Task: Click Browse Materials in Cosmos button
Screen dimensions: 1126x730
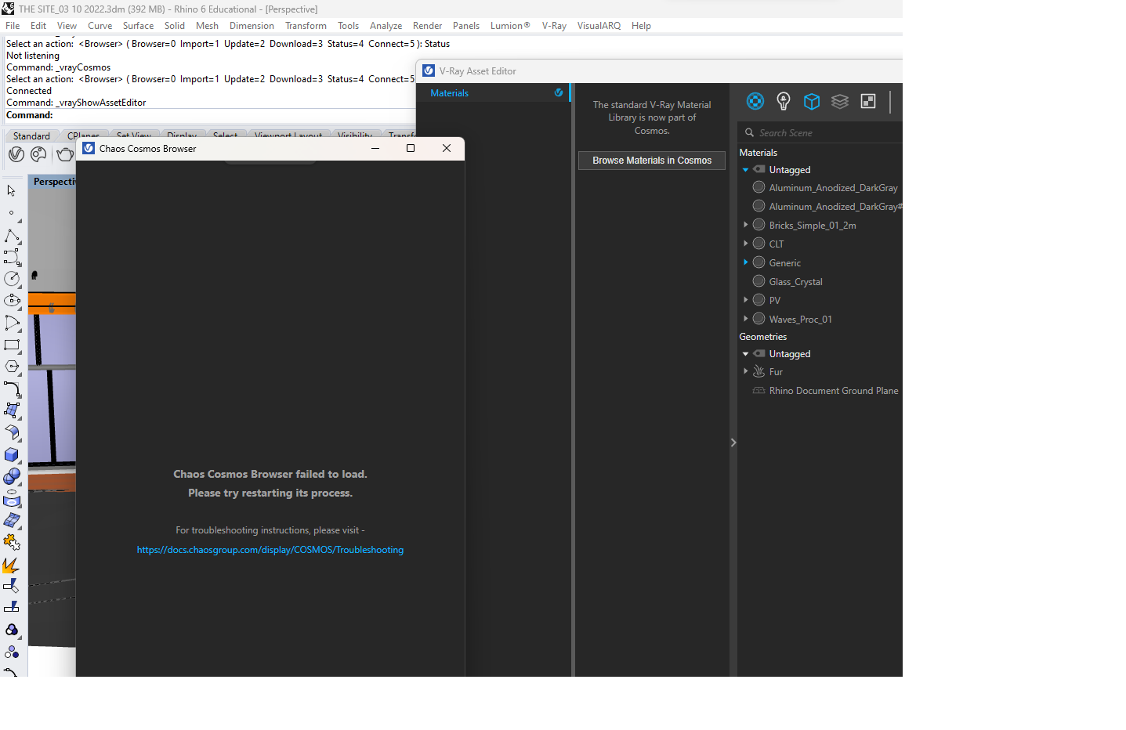Action: [x=652, y=161]
